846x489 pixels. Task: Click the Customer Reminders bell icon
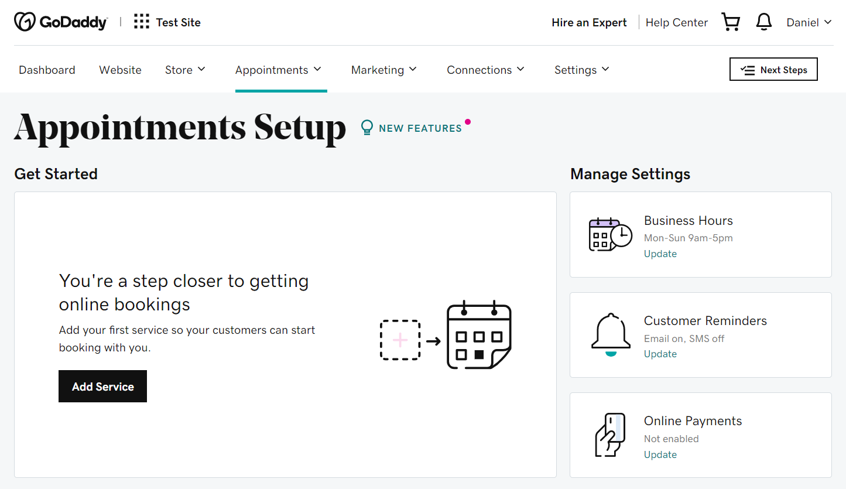coord(611,335)
